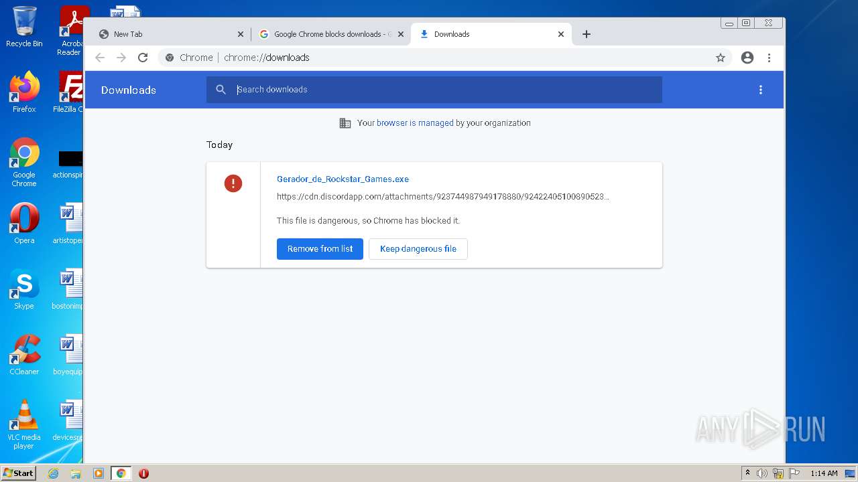This screenshot has width=858, height=482.
Task: Close the Google Chrome blocks downloads tab
Action: (401, 34)
